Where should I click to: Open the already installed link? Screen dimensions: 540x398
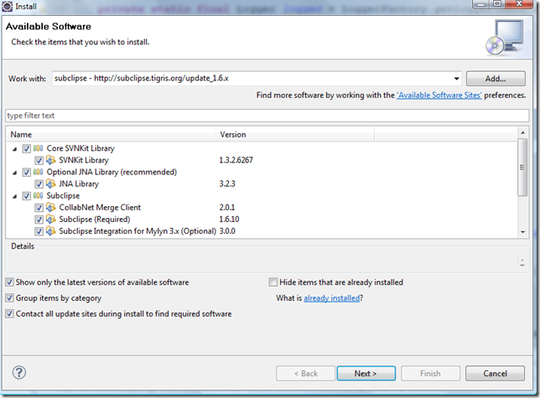pos(332,298)
